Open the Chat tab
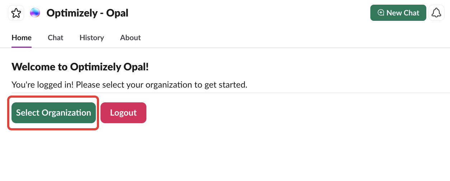The width and height of the screenshot is (450, 181). coord(56,38)
